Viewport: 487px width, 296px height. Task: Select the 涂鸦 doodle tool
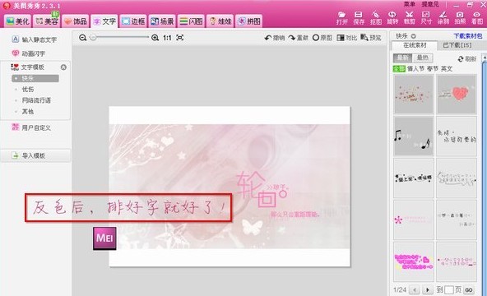[443, 18]
